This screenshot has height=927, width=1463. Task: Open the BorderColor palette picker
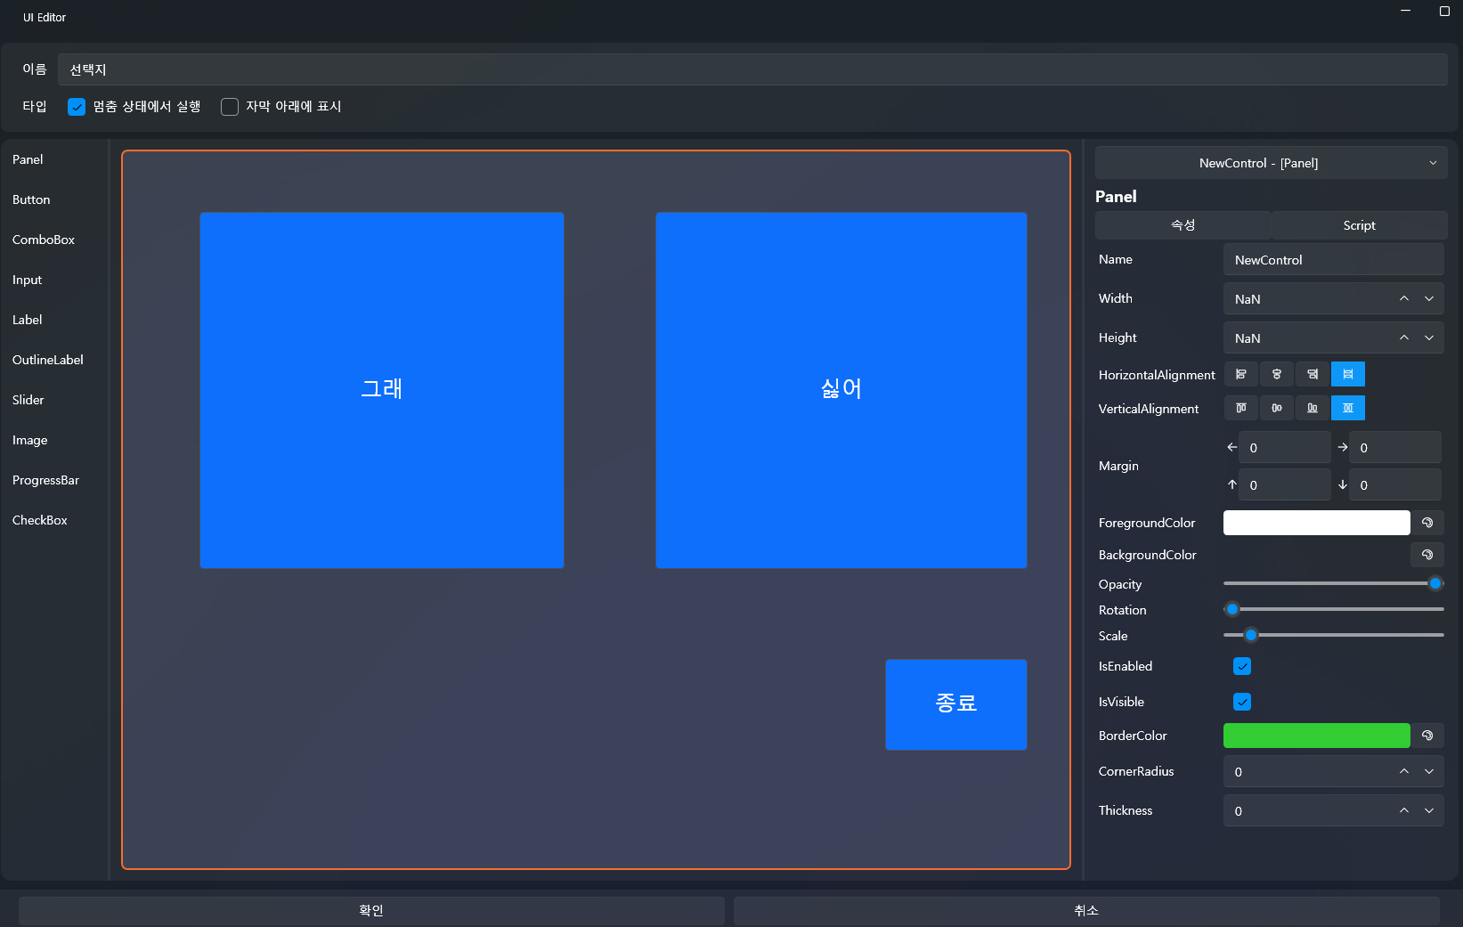coord(1427,736)
